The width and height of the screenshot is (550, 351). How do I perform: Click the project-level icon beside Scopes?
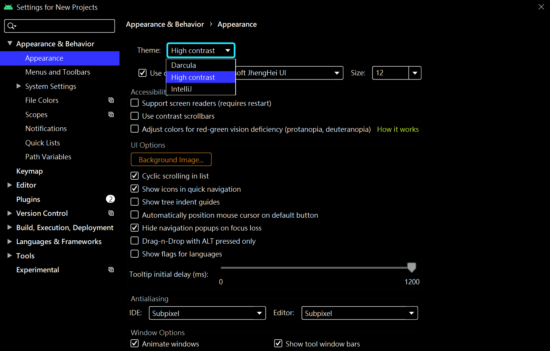point(111,114)
